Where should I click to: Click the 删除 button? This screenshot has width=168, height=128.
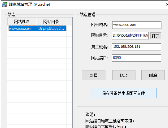[153, 75]
